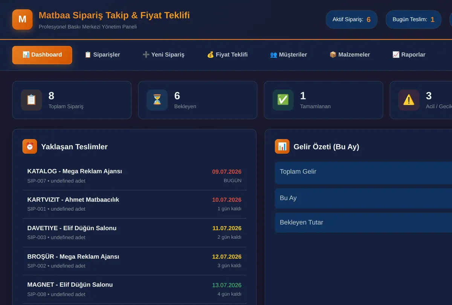Click the warning icon on Acil card
Screen dimensions: 452x305
pyautogui.click(x=409, y=100)
